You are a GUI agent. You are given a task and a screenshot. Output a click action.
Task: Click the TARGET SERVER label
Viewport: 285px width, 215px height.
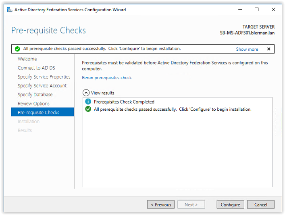(x=258, y=27)
